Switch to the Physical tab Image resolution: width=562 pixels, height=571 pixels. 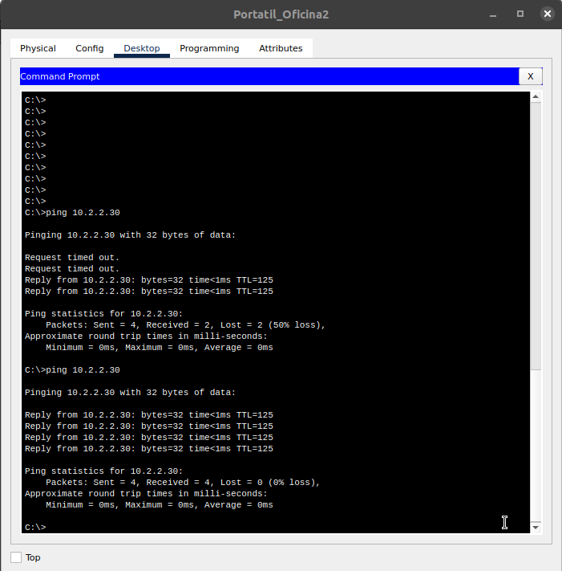click(38, 48)
